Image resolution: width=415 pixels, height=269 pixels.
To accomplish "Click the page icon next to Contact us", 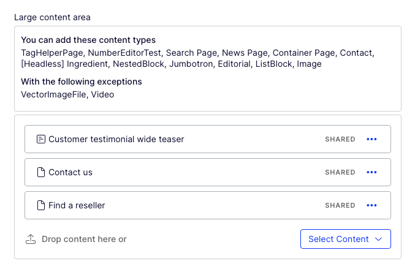I will (41, 172).
